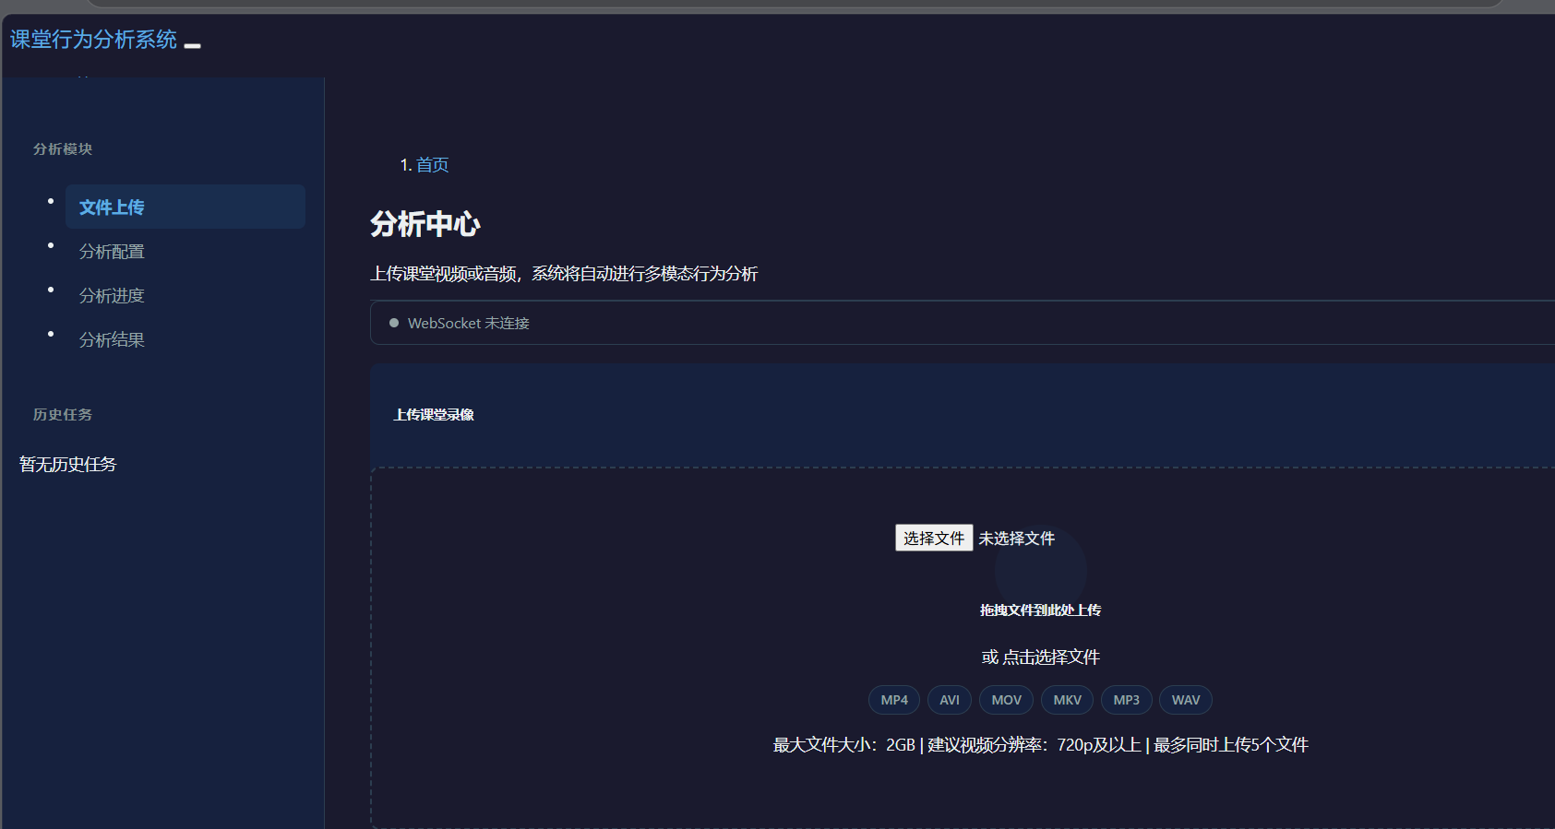This screenshot has height=829, width=1555.
Task: Switch to 分析进度 sidebar item
Action: tap(112, 296)
